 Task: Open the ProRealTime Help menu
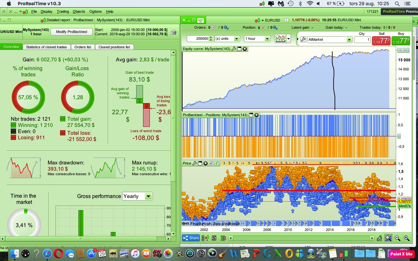pyautogui.click(x=110, y=11)
